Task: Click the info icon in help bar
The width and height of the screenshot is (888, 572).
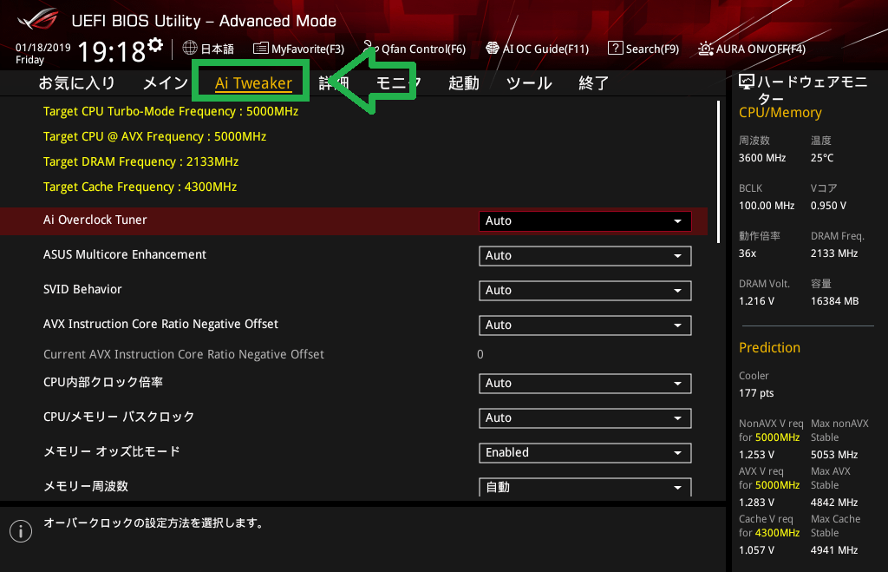Action: click(21, 531)
